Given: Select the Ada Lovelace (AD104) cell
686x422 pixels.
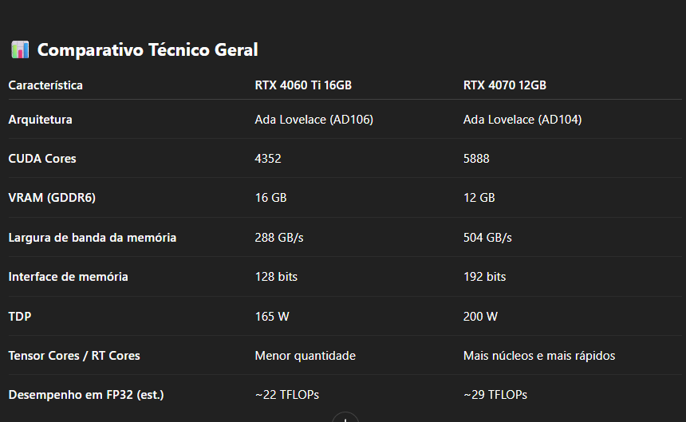Looking at the screenshot, I should 522,120.
